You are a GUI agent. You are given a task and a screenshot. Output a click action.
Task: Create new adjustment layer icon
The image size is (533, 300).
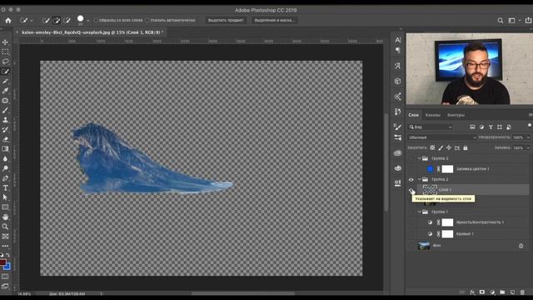[492, 292]
